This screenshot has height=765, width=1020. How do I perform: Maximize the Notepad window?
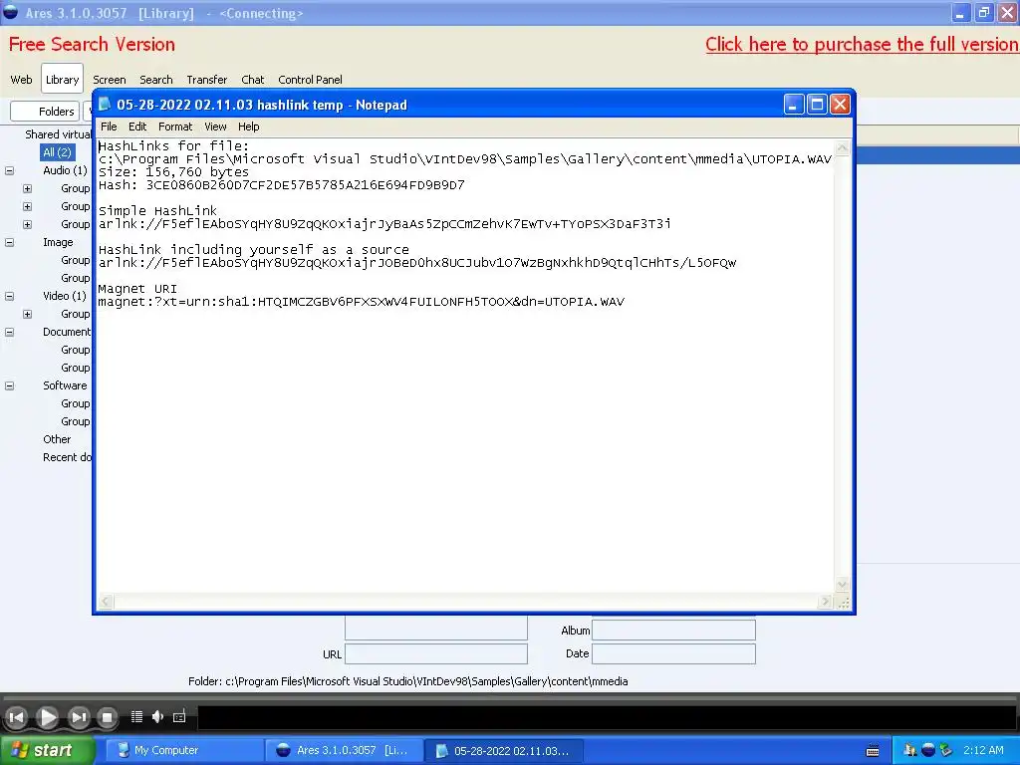(817, 104)
